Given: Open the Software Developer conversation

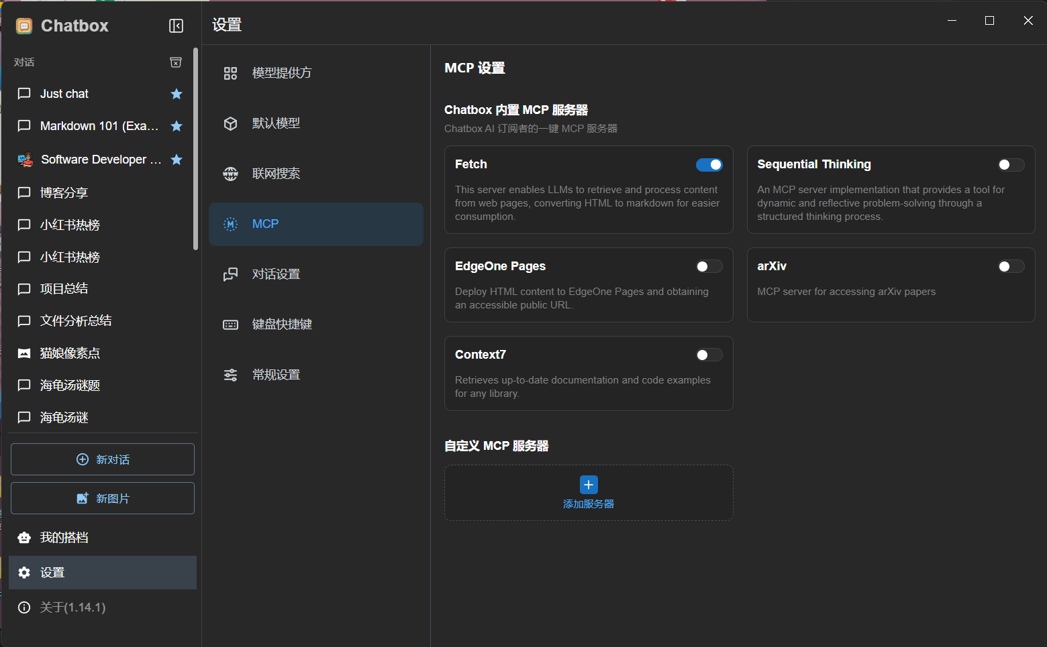Looking at the screenshot, I should click(100, 160).
